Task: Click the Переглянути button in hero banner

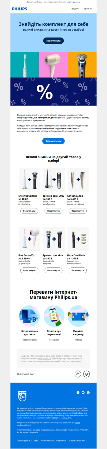Action: tap(53, 41)
